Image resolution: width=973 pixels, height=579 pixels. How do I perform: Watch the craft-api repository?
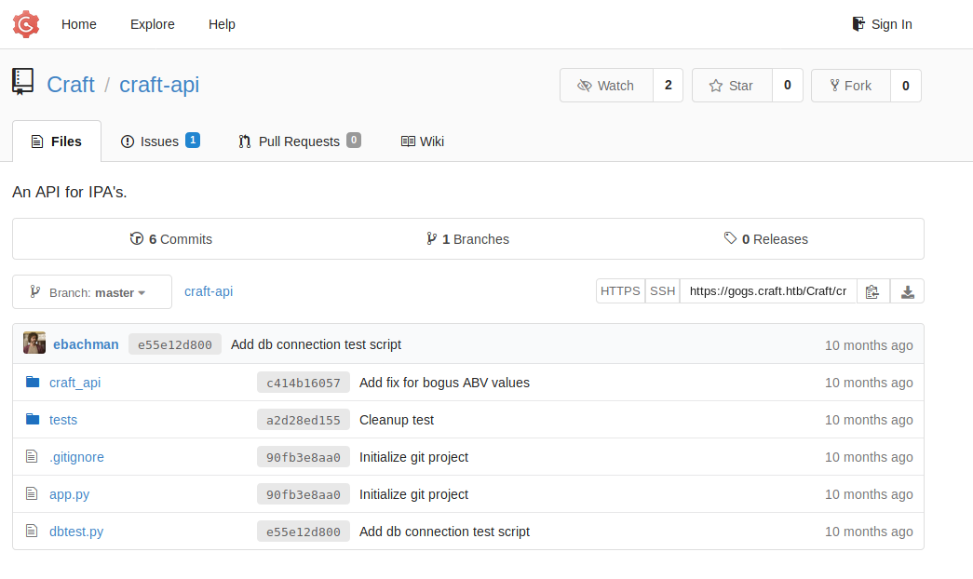point(606,86)
